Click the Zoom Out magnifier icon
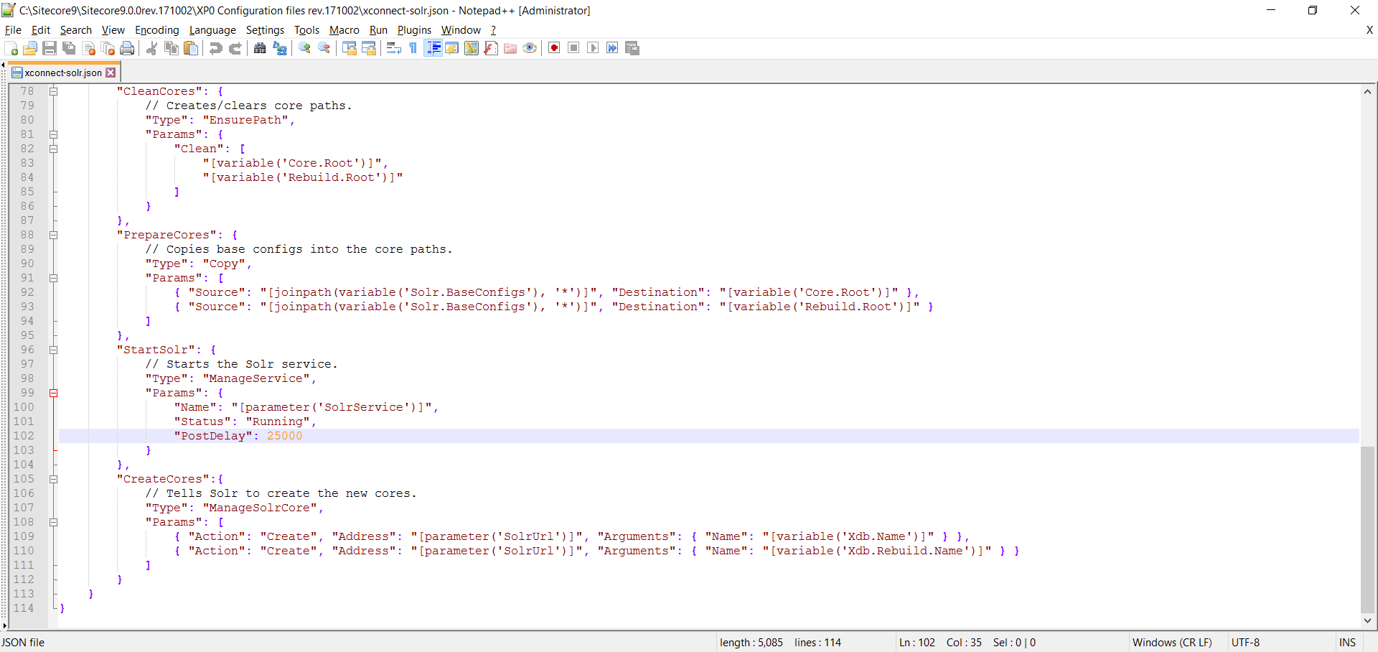Viewport: 1378px width, 652px height. click(324, 48)
